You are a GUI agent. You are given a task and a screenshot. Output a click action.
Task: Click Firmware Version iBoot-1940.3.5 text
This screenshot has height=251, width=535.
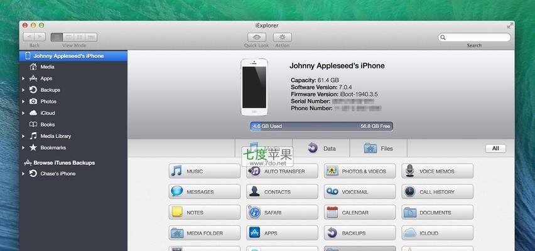click(334, 95)
